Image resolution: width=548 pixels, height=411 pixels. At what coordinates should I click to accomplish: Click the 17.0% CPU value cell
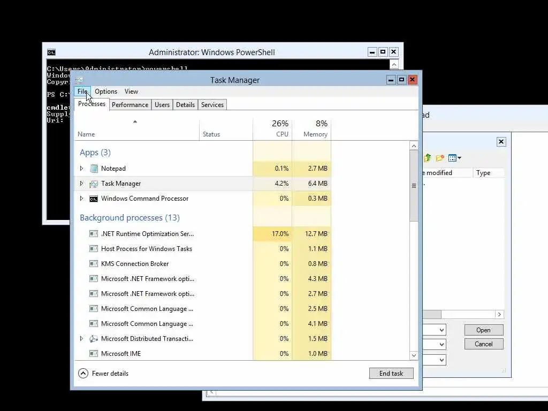pyautogui.click(x=272, y=234)
